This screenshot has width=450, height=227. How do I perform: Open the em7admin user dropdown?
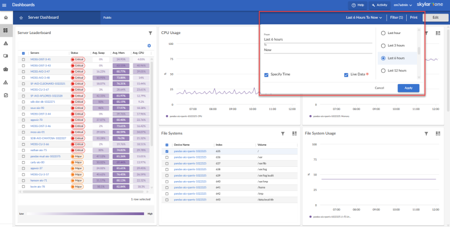[403, 5]
